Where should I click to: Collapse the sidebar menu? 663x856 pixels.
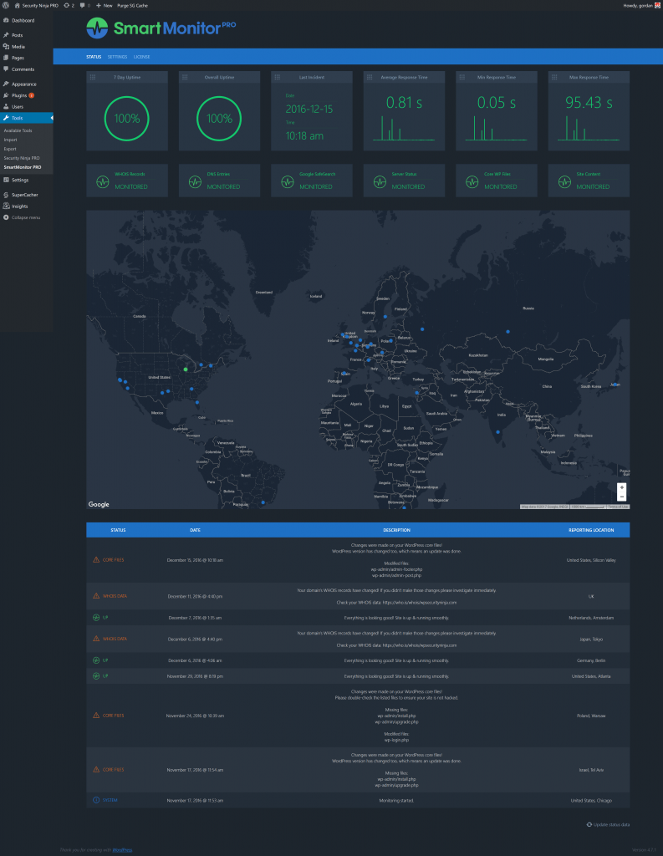coord(26,217)
